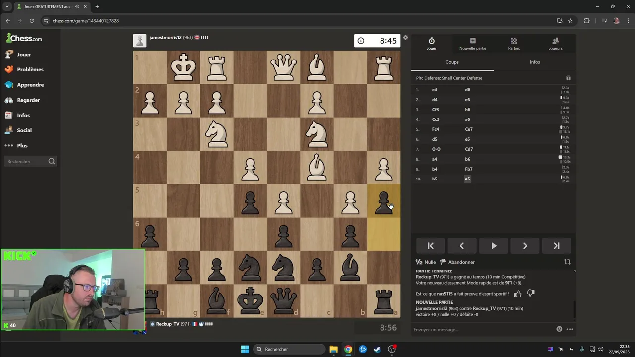Viewport: 635px width, 357px height.
Task: Resign using the Abandonner button
Action: tap(457, 262)
